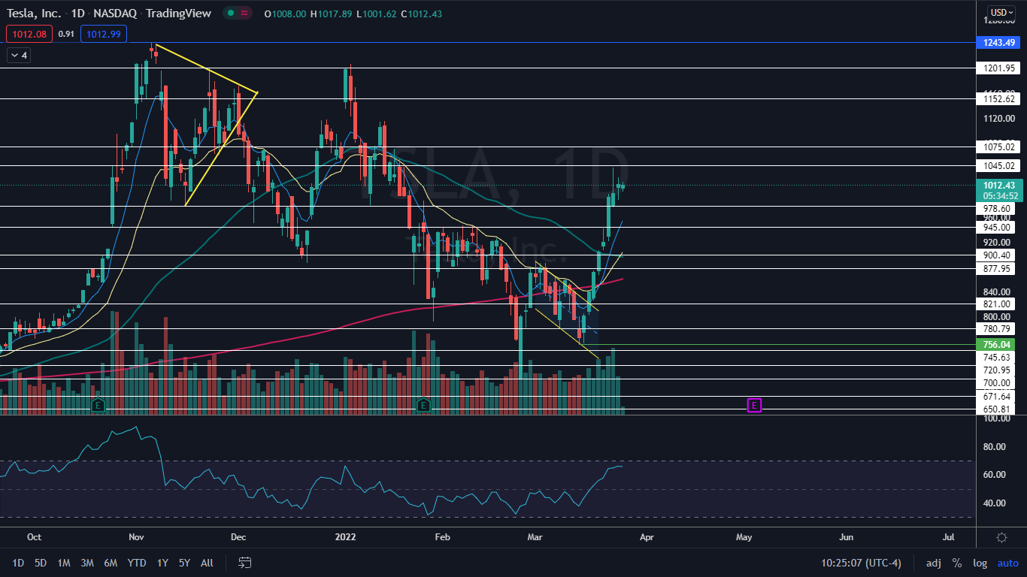Viewport: 1027px width, 577px height.
Task: Open the Go to date calendar icon
Action: (x=245, y=562)
